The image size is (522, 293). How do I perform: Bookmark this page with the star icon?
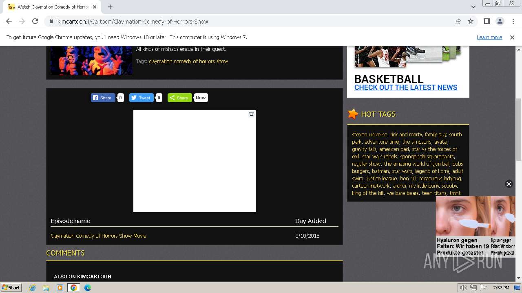click(x=471, y=22)
